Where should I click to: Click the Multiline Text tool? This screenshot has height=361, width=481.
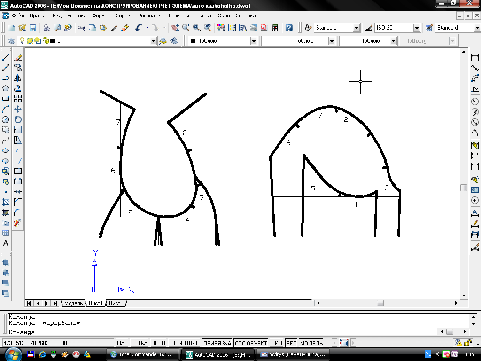click(x=6, y=243)
